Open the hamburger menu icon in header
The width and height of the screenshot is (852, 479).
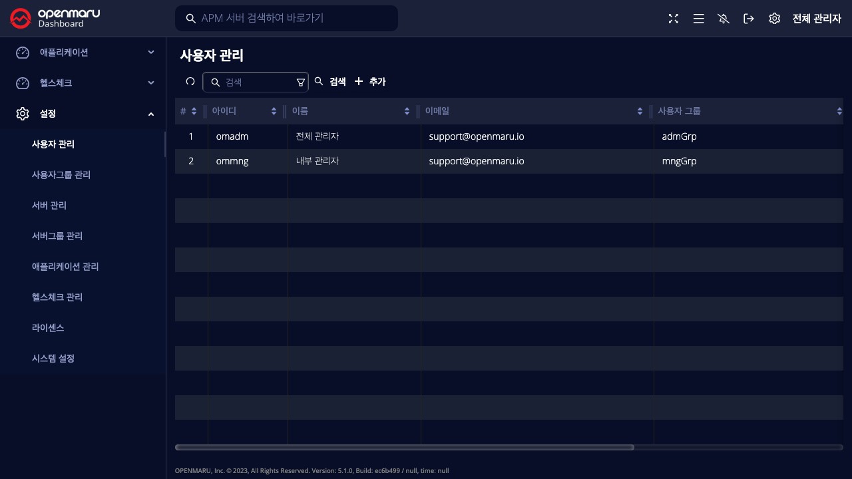(x=698, y=19)
